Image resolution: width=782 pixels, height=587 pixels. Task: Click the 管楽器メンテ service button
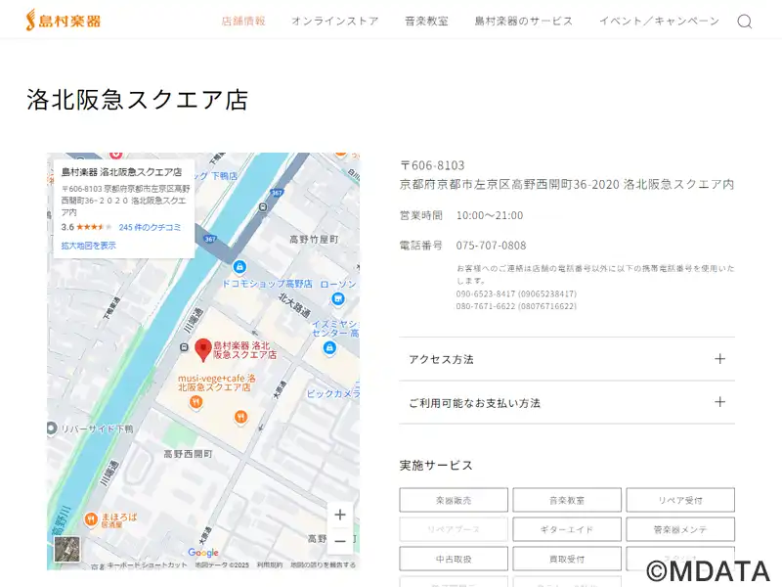click(680, 529)
